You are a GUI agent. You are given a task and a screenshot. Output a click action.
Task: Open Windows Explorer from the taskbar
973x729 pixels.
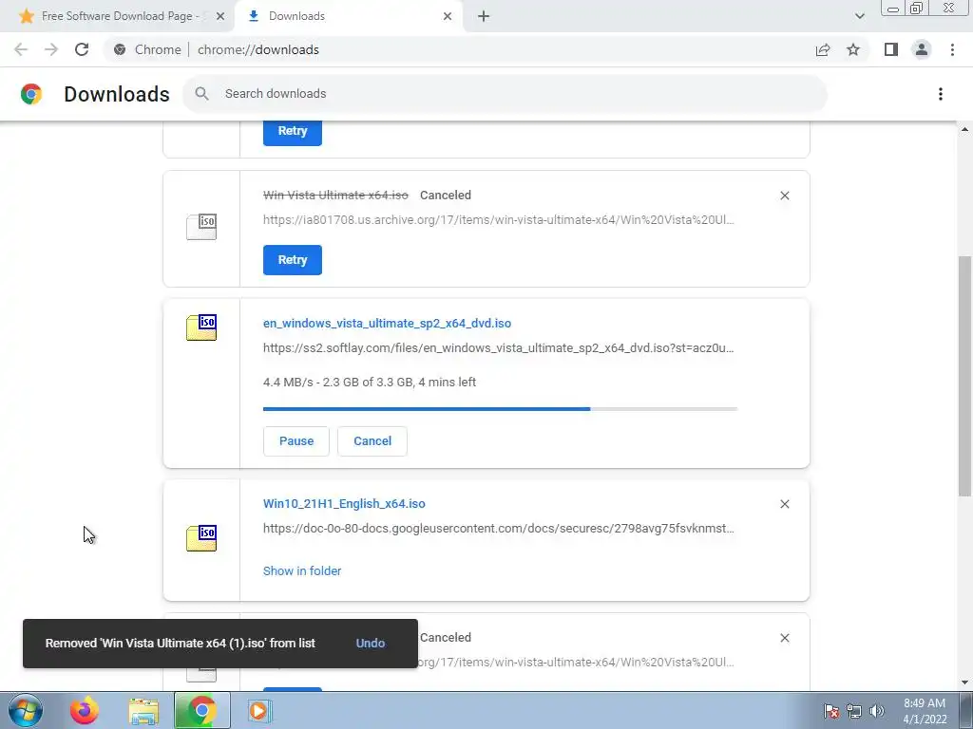(x=143, y=710)
